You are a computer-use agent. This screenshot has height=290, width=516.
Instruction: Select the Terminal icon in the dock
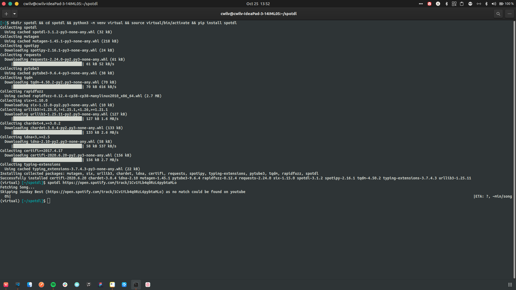point(136,285)
